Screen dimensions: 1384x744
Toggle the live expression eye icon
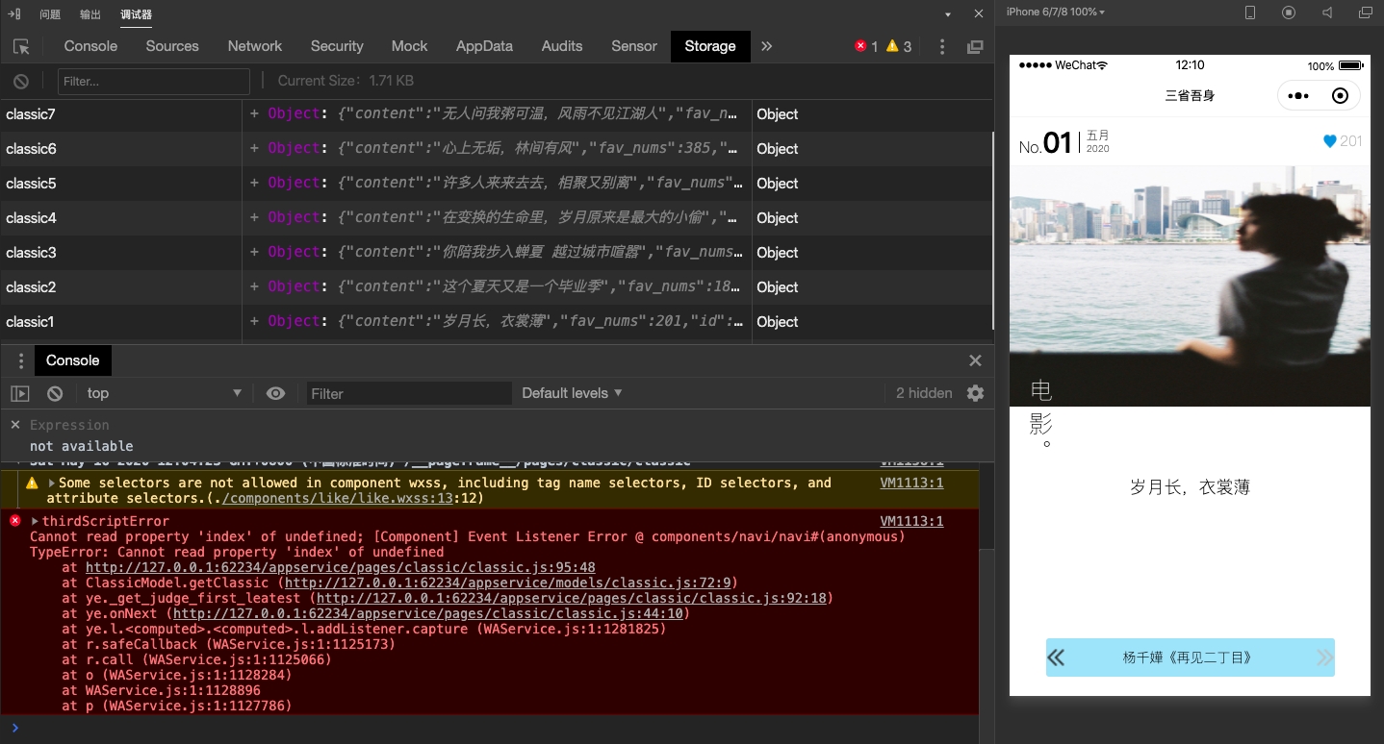click(275, 393)
